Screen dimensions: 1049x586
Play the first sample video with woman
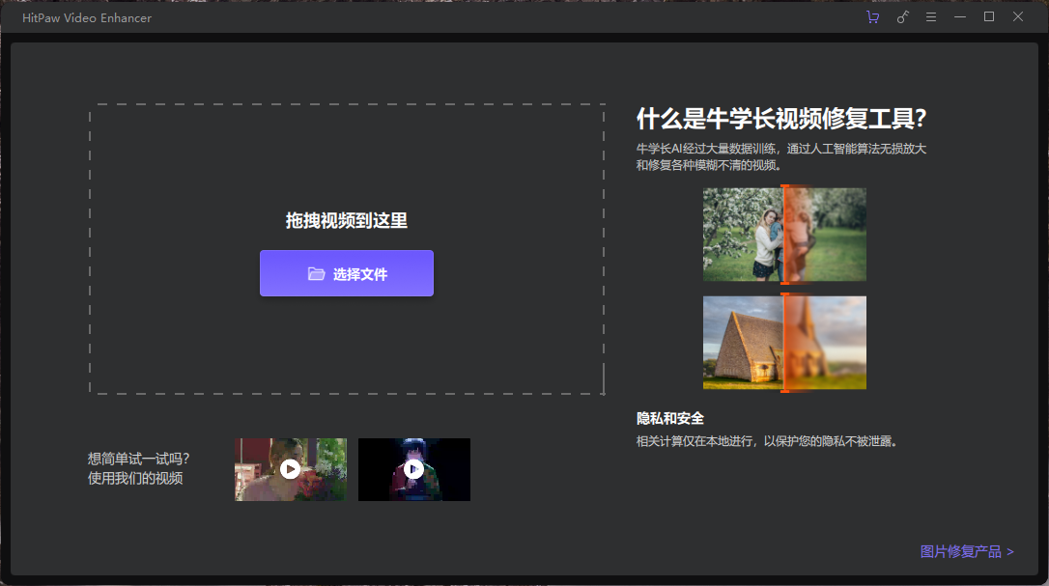[291, 469]
